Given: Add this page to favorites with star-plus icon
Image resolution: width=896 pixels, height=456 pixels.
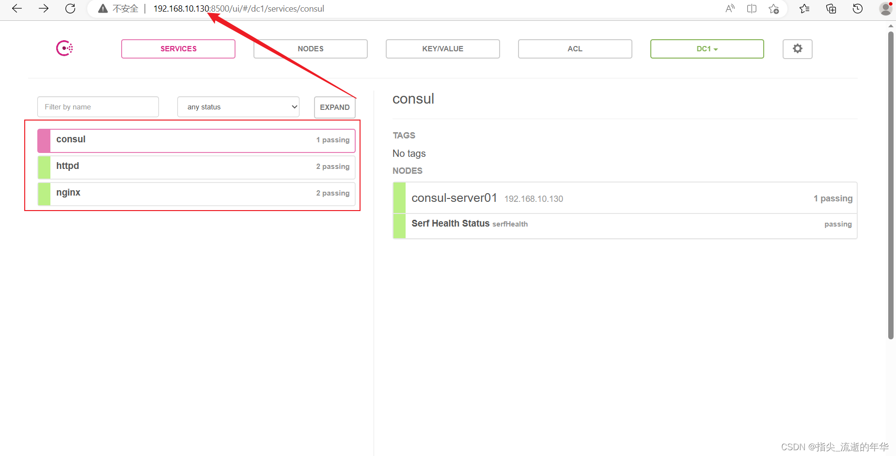Looking at the screenshot, I should click(x=774, y=9).
